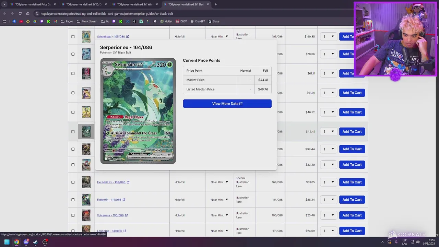Reload the page
Image resolution: width=439 pixels, height=247 pixels.
point(20,14)
